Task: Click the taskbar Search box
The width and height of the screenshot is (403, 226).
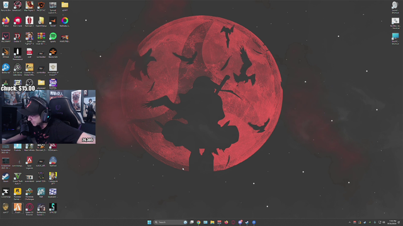Action: (171, 222)
